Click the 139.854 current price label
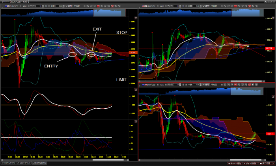This screenshot has width=276, height=166. click(133, 53)
